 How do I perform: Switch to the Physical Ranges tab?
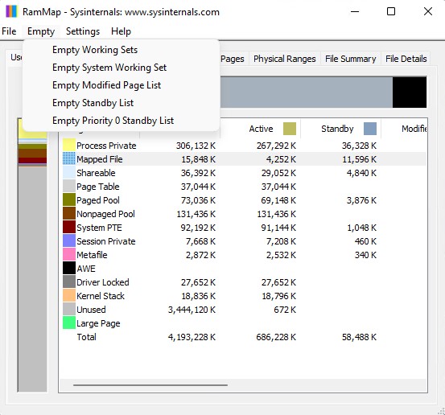(285, 59)
